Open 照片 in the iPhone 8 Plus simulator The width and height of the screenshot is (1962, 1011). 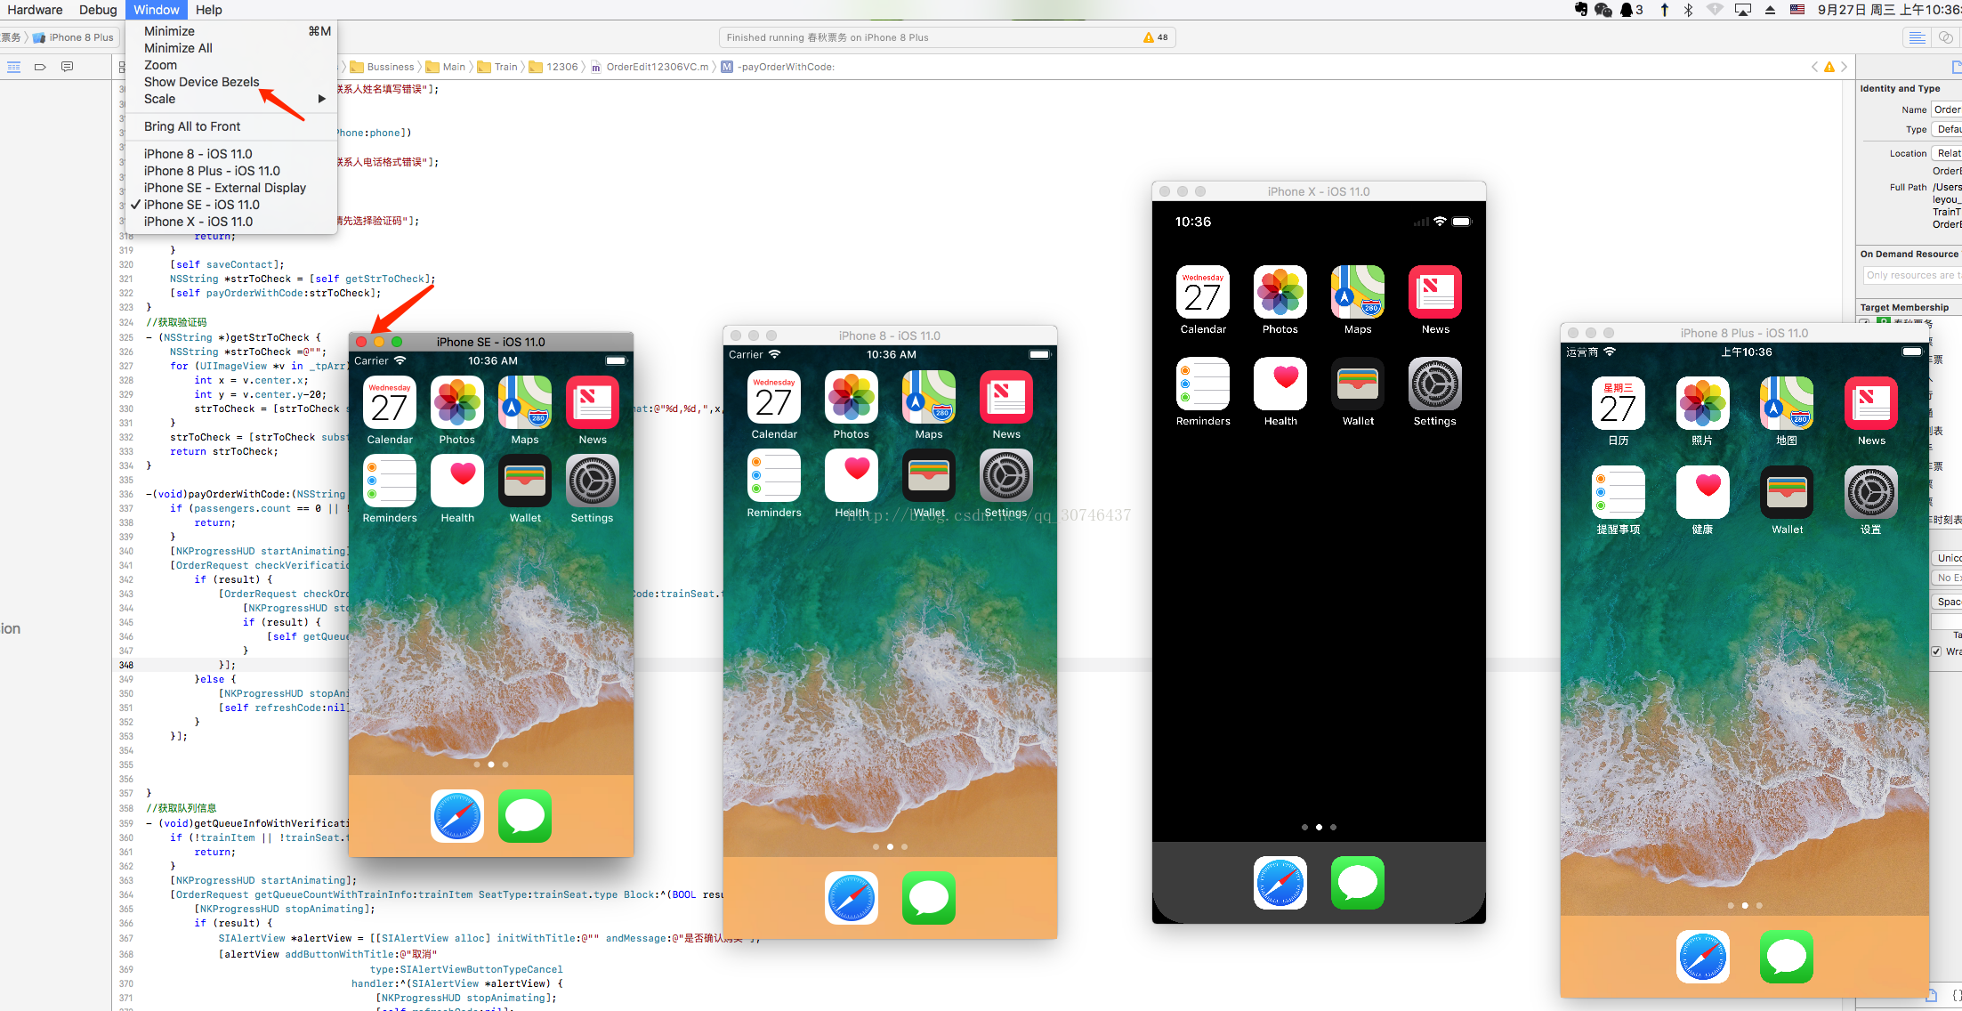(x=1703, y=403)
